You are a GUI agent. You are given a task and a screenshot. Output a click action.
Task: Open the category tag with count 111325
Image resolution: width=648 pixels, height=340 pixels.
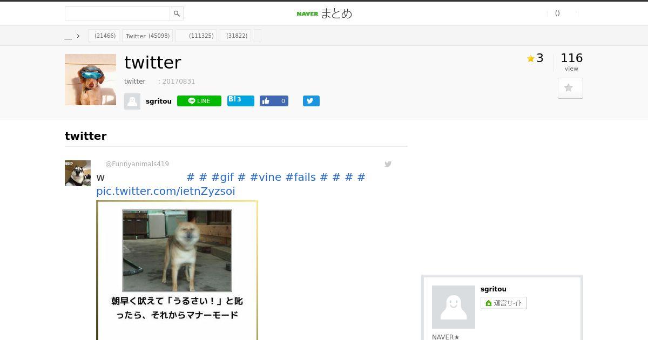pos(197,36)
